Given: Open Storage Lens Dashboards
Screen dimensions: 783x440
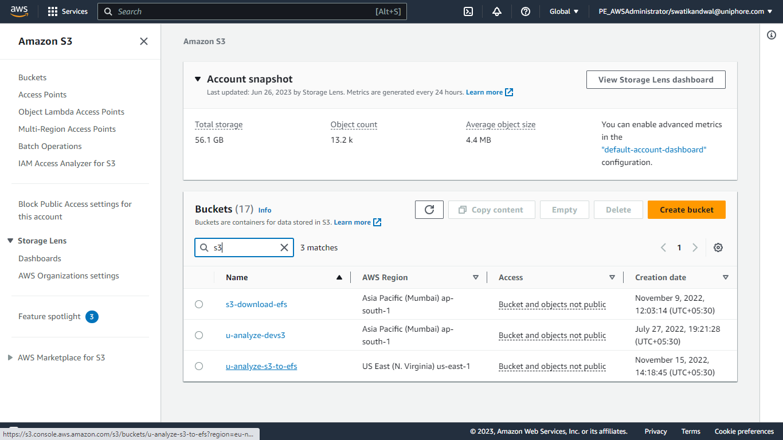Looking at the screenshot, I should 40,258.
